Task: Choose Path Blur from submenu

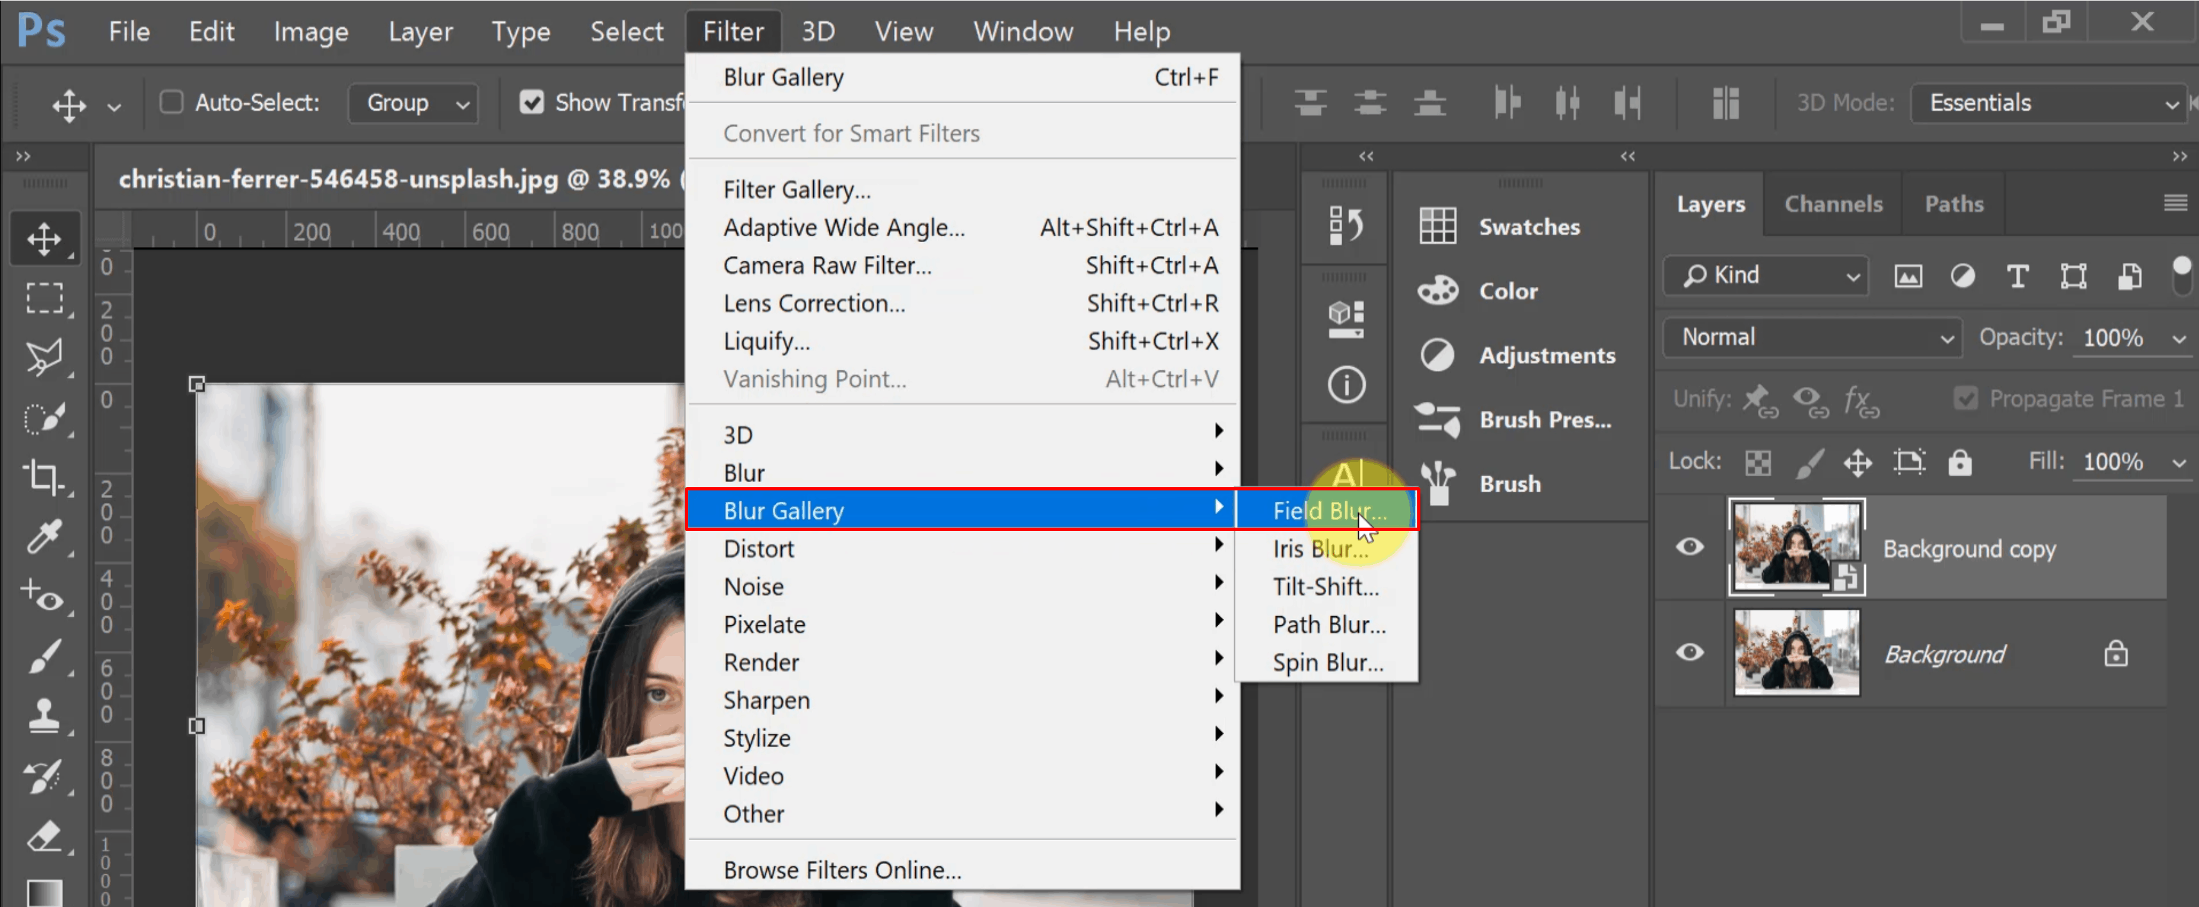Action: [1327, 625]
